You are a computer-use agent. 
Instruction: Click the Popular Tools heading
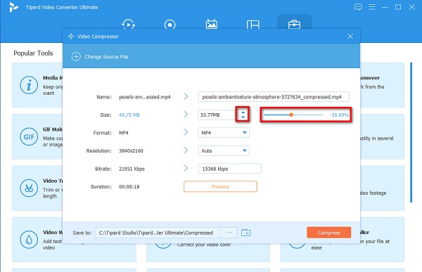click(x=33, y=53)
